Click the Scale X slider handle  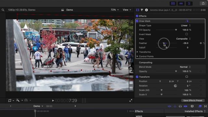point(162,95)
